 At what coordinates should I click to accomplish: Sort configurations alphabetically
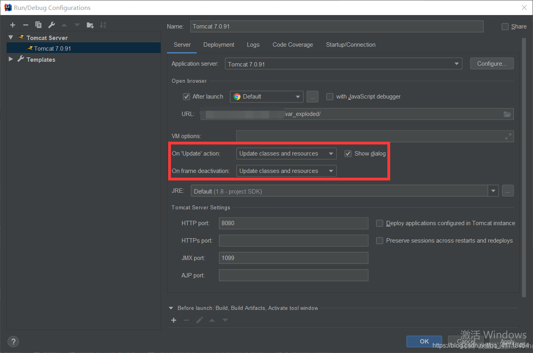tap(103, 25)
